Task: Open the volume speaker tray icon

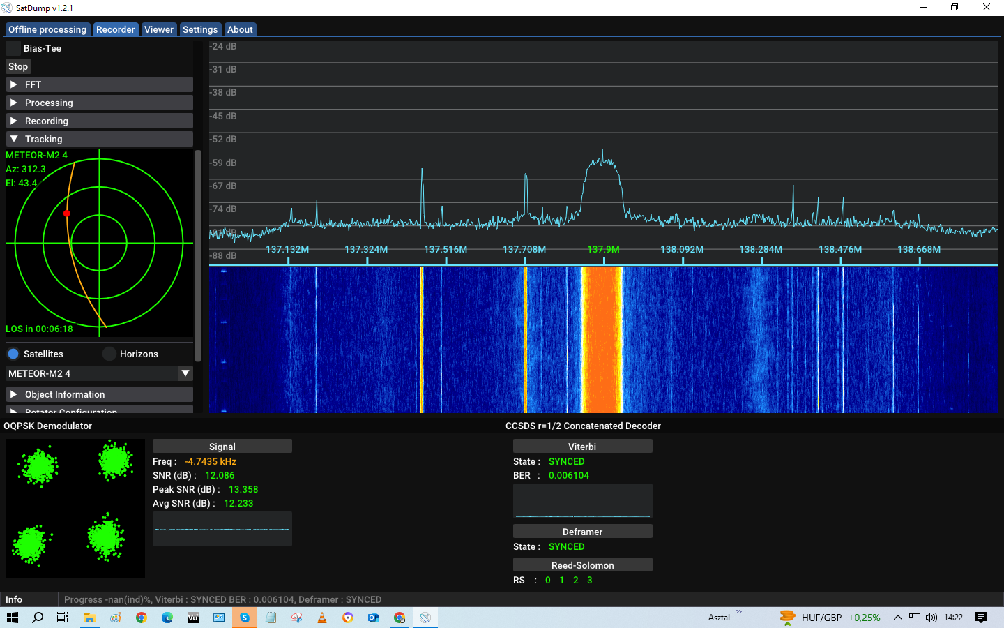Action: [931, 618]
